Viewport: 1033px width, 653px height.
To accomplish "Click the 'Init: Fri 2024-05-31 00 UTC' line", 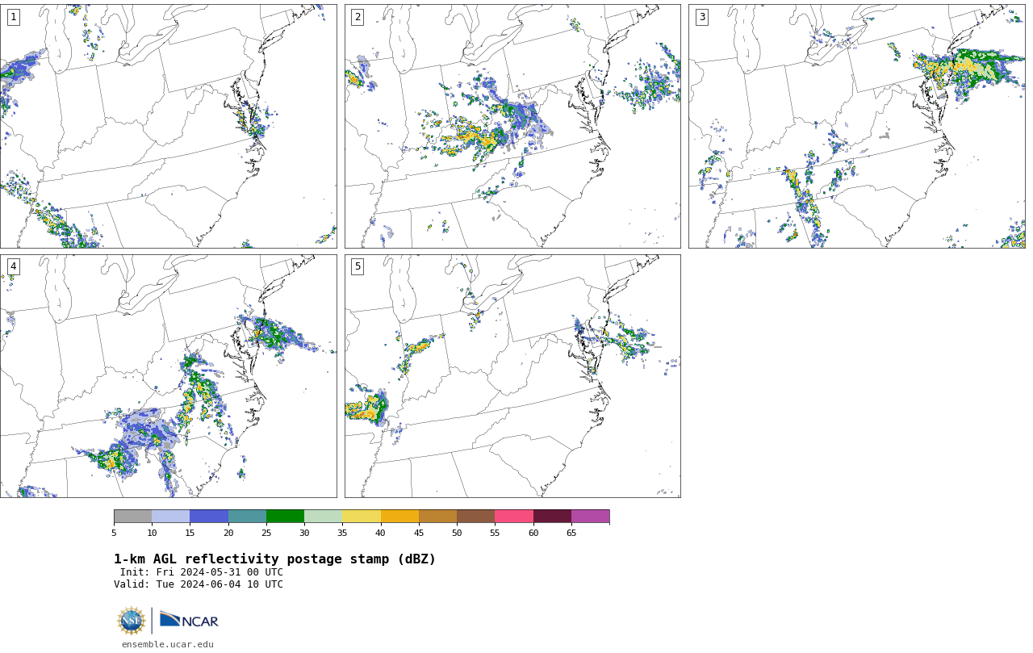I will (202, 572).
